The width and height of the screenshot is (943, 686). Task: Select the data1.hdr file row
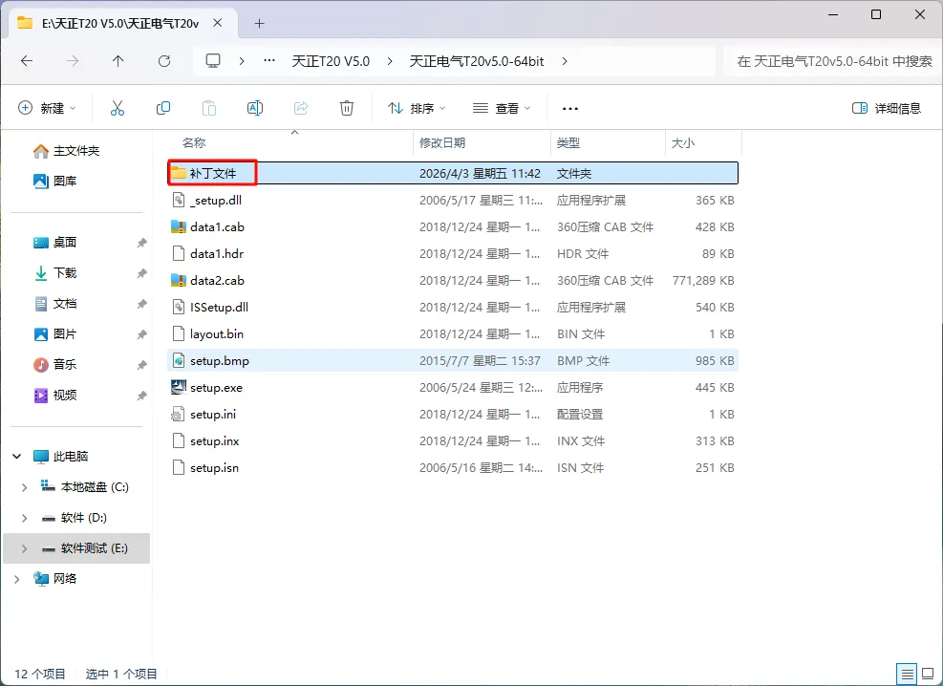point(453,254)
